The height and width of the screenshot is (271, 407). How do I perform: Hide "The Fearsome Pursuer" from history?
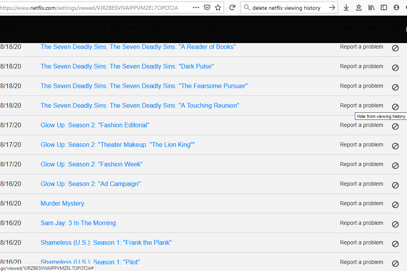395,87
